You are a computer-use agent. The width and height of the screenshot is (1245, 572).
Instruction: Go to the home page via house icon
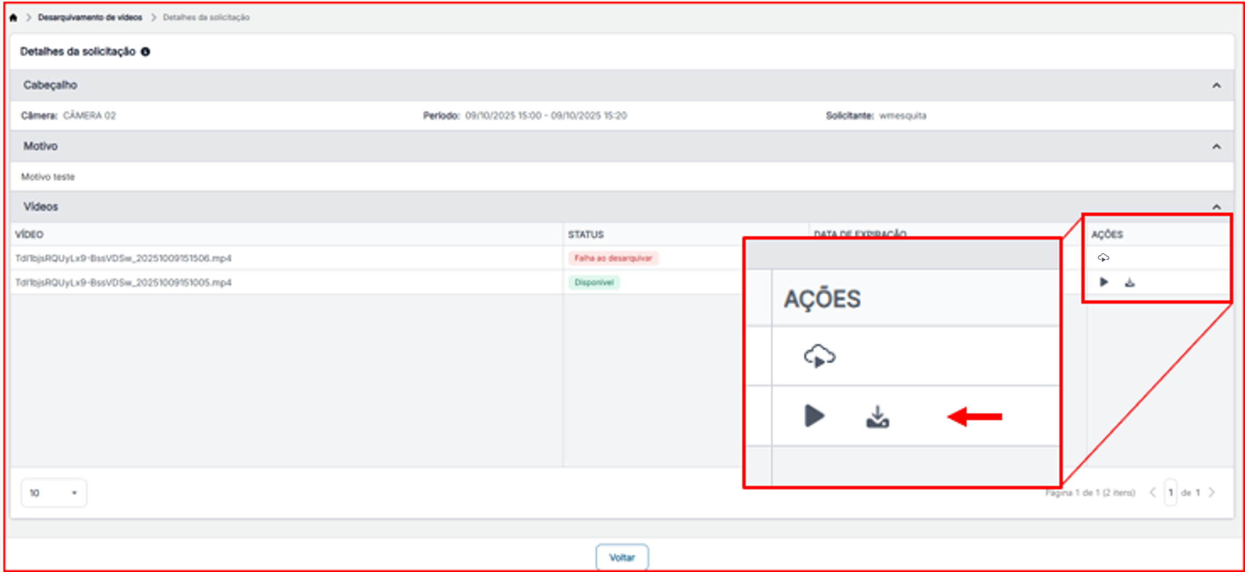click(13, 18)
